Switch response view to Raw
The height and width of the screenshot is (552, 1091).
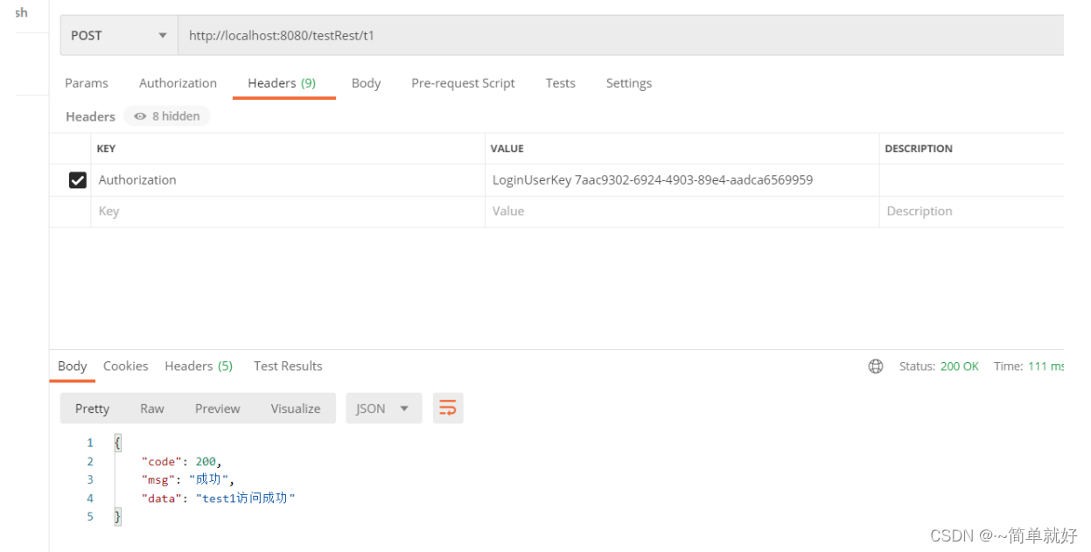tap(151, 408)
